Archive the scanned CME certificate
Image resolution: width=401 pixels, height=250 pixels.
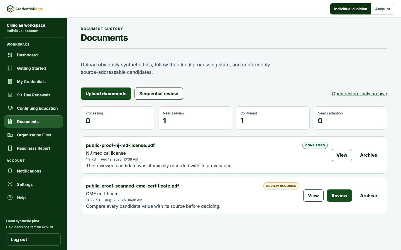point(368,196)
